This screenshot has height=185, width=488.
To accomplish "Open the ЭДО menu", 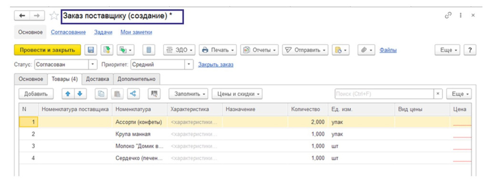I will pyautogui.click(x=179, y=50).
